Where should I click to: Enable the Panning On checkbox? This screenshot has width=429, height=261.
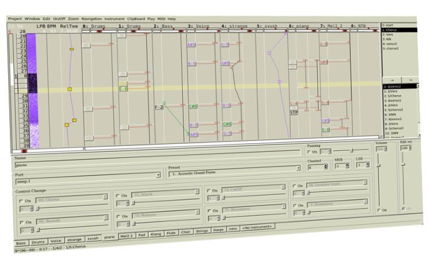[x=309, y=152]
